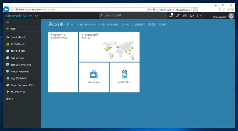Toggle the hamburger sidebar menu

tap(7, 22)
